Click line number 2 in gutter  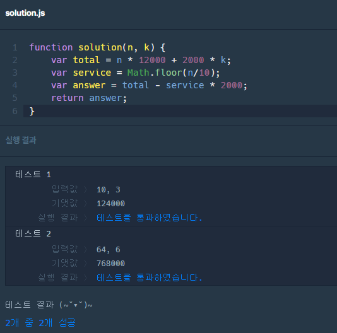pyautogui.click(x=15, y=60)
